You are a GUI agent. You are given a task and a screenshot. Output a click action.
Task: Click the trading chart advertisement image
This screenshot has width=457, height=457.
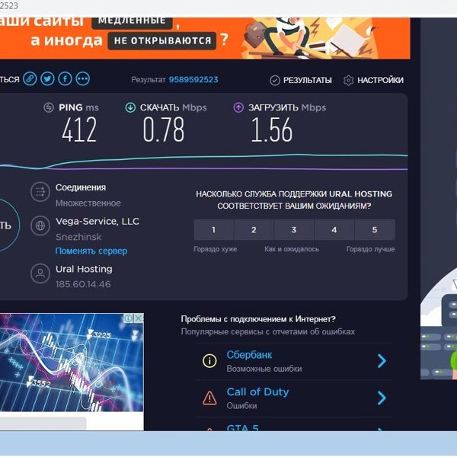pos(72,363)
